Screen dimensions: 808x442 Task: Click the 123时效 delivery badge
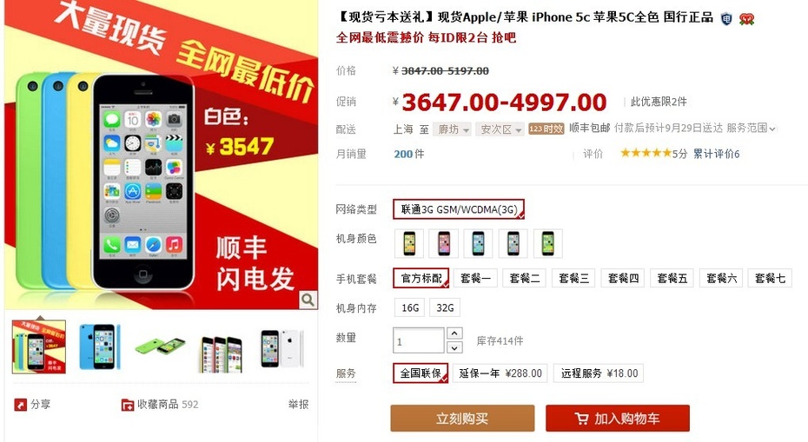tap(546, 129)
